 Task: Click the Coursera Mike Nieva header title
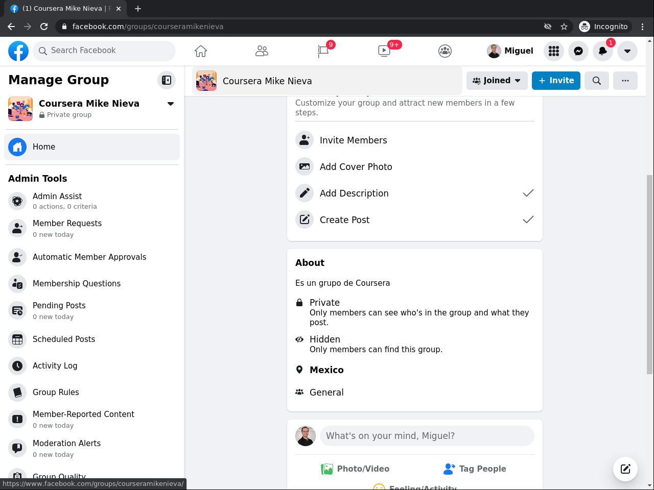coord(267,81)
